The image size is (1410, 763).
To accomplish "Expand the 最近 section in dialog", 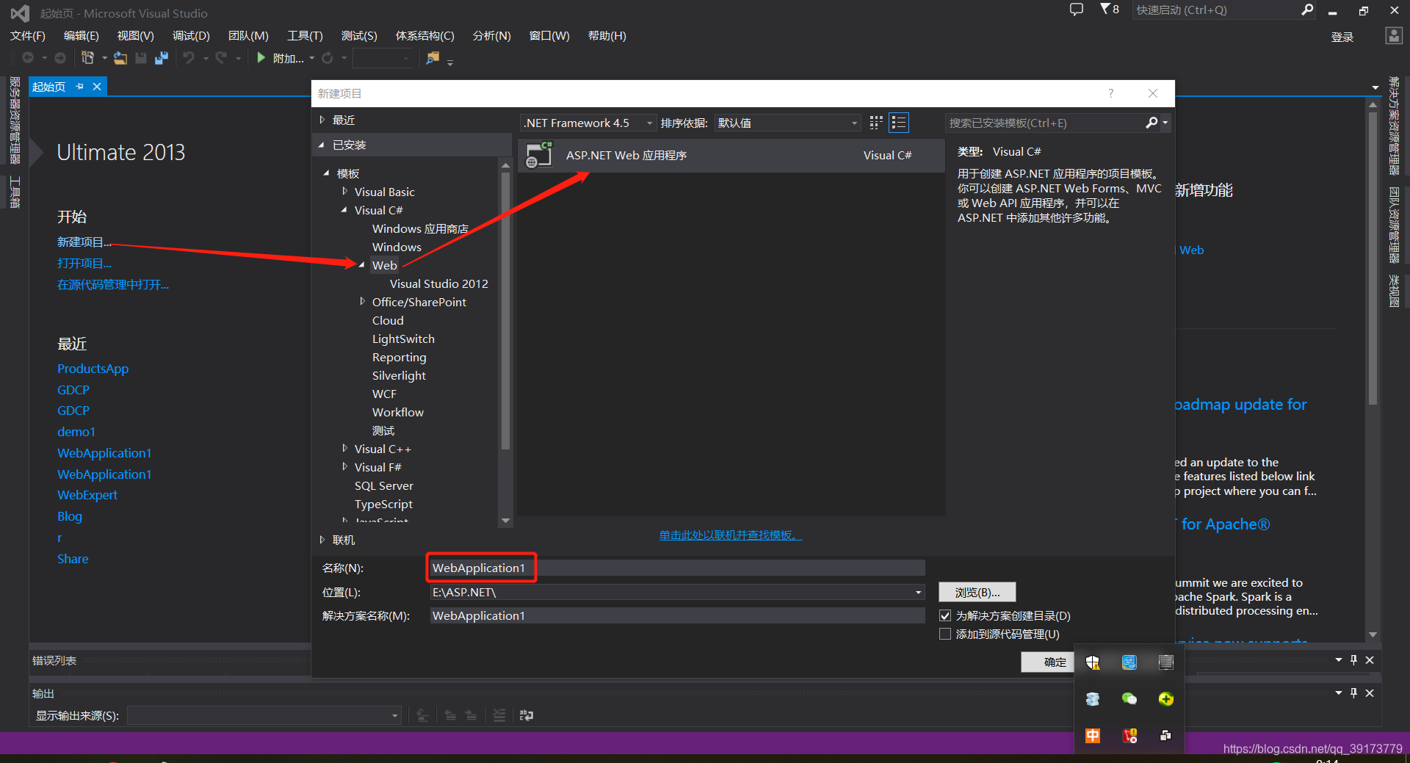I will click(322, 120).
